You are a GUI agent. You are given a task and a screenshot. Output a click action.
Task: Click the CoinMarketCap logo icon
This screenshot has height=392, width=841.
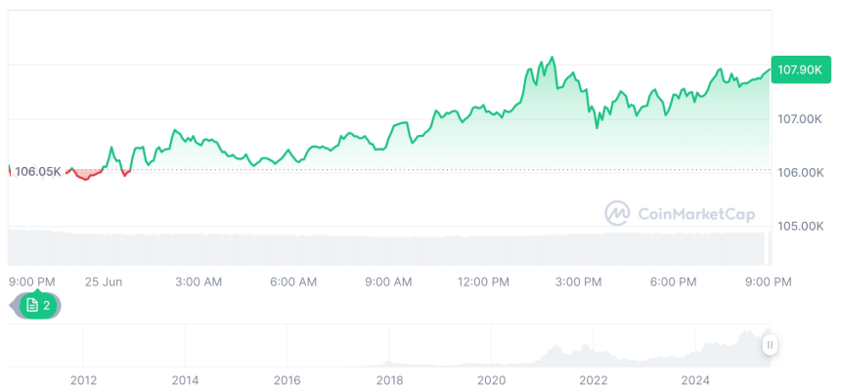pos(617,213)
